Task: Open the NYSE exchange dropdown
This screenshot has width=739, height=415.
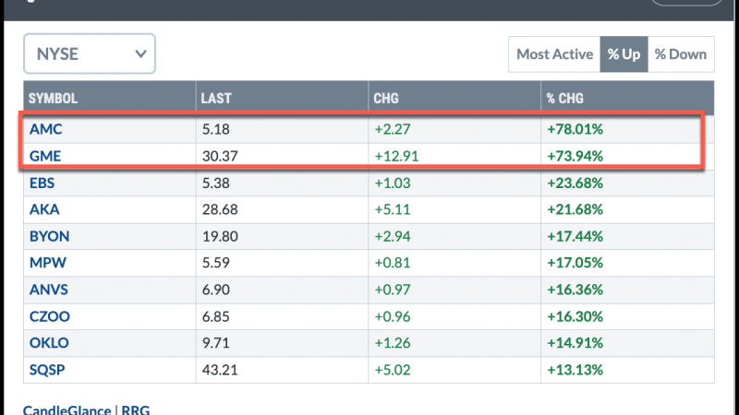Action: click(x=90, y=53)
